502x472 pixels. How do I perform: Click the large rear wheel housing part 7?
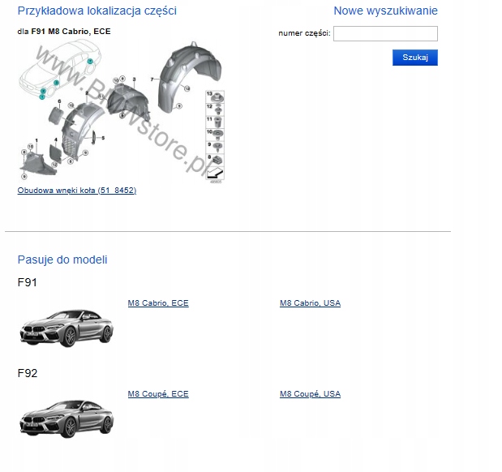coord(189,77)
